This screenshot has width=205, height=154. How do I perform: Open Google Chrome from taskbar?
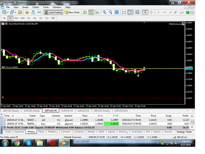(x=17, y=143)
